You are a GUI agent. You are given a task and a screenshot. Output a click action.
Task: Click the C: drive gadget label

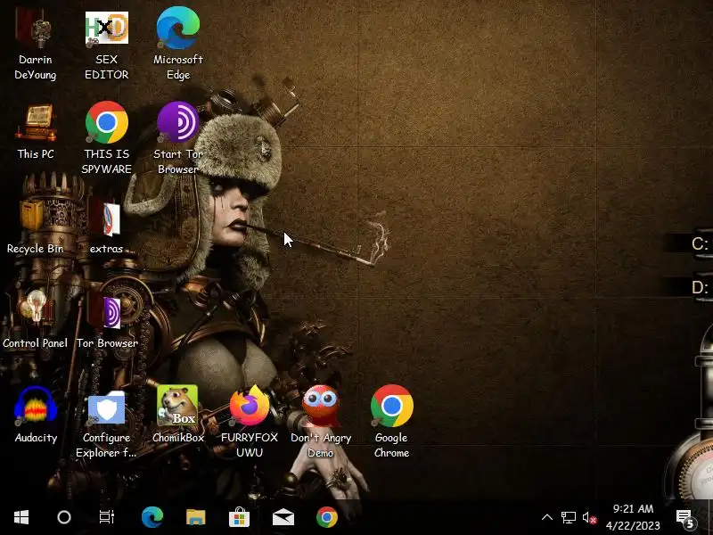pyautogui.click(x=700, y=243)
